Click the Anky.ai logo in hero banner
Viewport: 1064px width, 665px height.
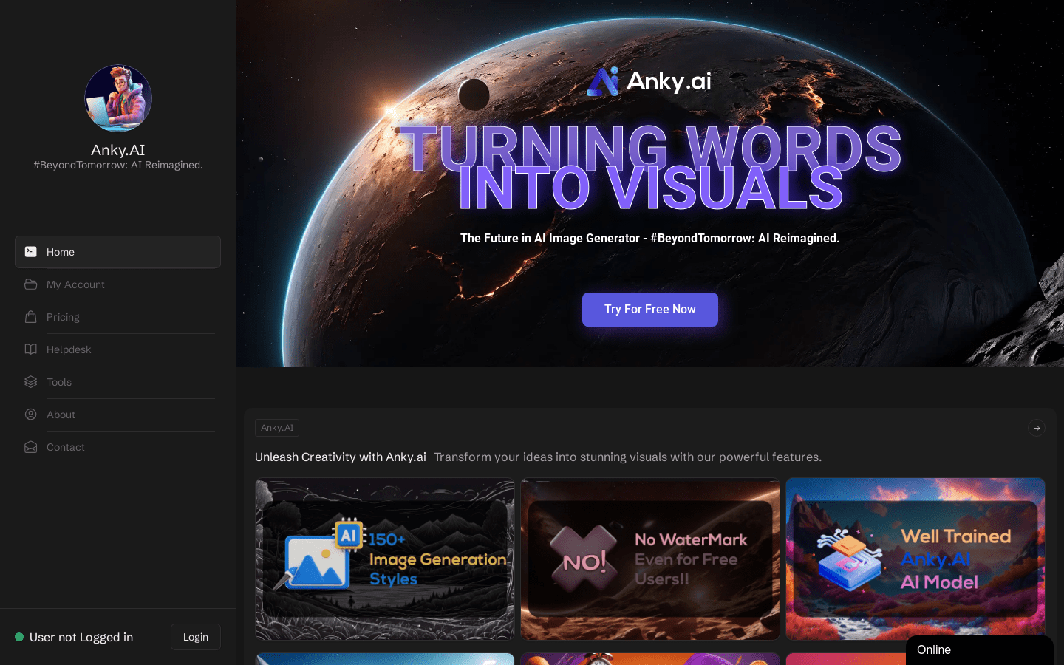coord(649,81)
